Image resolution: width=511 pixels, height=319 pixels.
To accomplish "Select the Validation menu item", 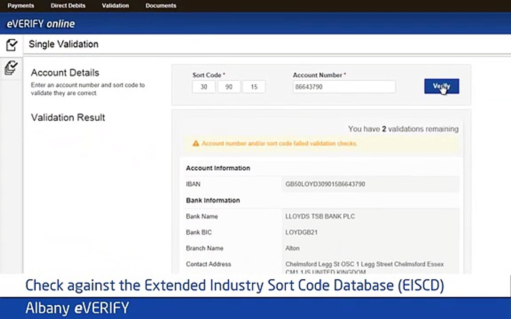I will point(115,6).
